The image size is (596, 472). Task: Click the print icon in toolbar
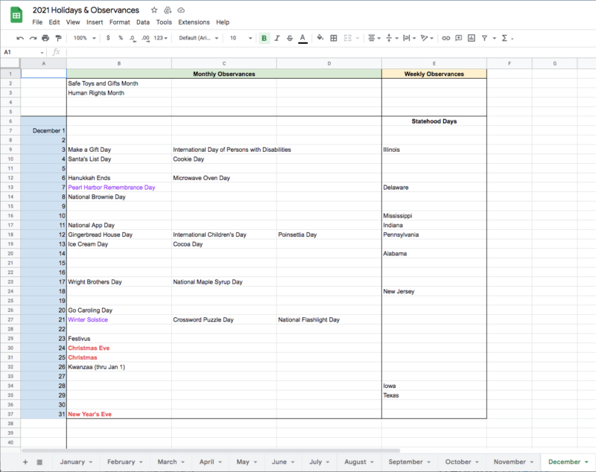tap(45, 38)
